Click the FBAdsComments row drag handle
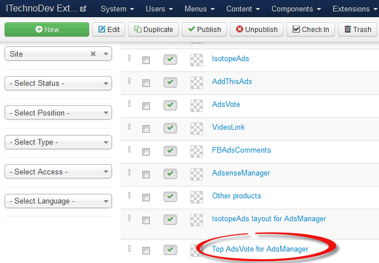This screenshot has height=263, width=379. (129, 149)
